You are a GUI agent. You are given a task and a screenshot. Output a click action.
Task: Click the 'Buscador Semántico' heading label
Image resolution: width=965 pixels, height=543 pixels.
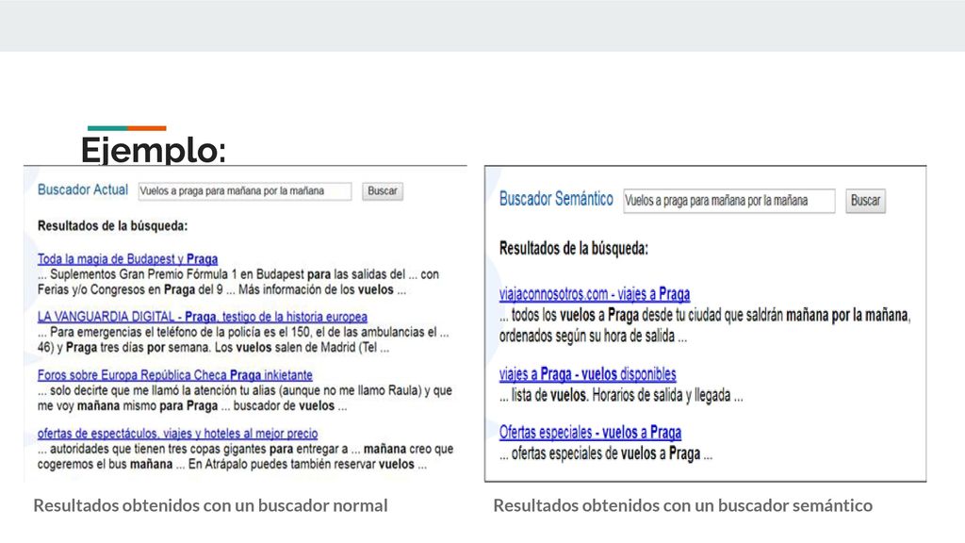556,199
